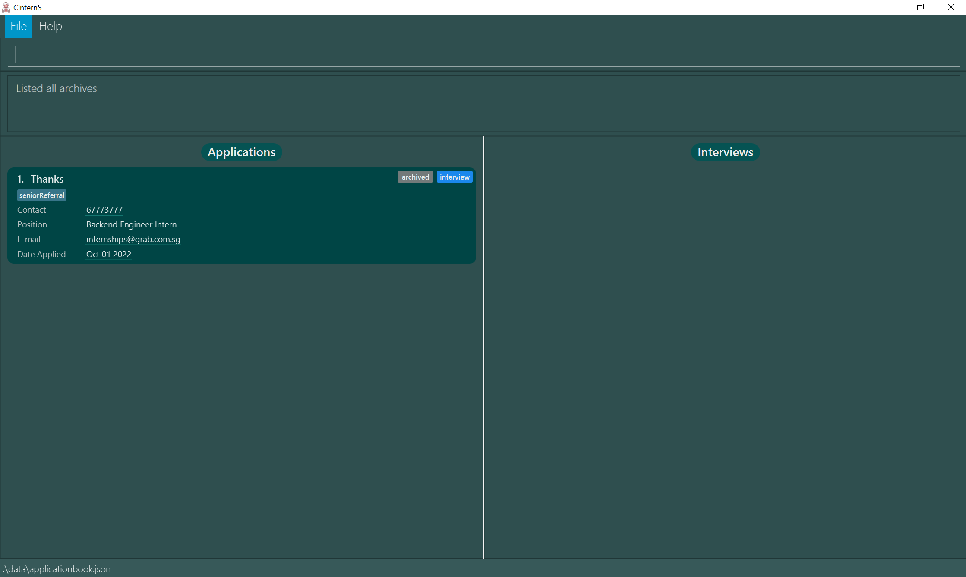Restore down the CinternS window

(x=920, y=7)
